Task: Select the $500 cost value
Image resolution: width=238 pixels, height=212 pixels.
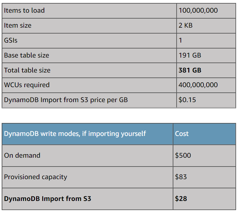Action: pyautogui.click(x=183, y=155)
